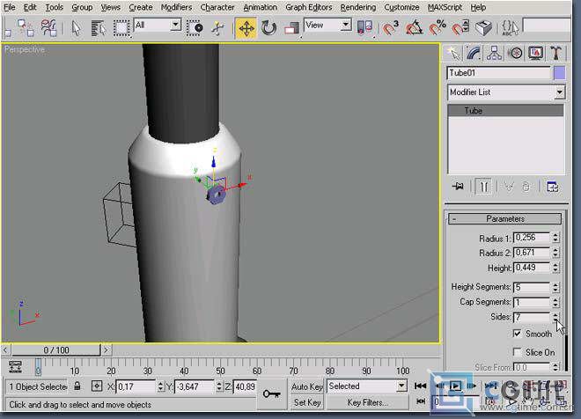The width and height of the screenshot is (581, 419).
Task: Open the Hierarchy command panel tab
Action: [495, 54]
